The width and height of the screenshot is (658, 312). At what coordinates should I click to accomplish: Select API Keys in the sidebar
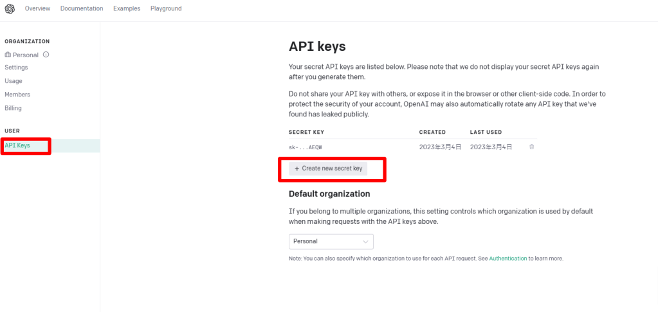tap(18, 145)
